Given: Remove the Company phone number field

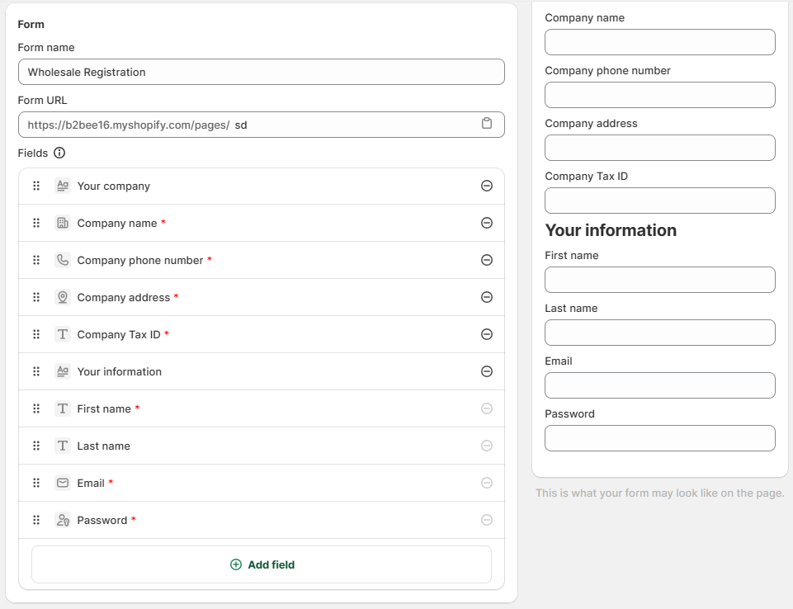Looking at the screenshot, I should [x=487, y=260].
